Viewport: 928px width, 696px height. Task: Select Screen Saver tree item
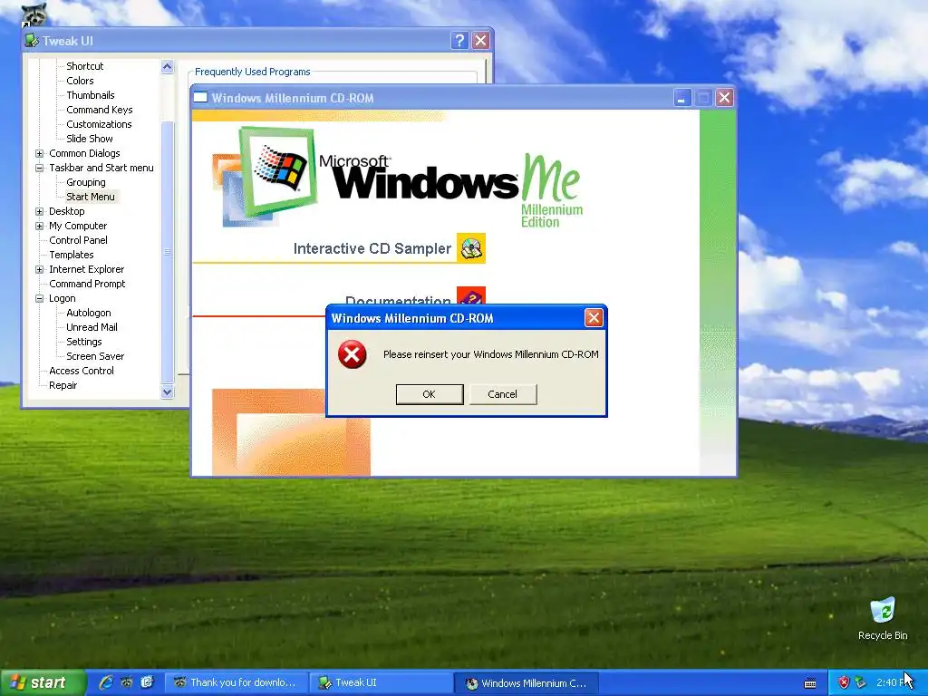click(95, 356)
